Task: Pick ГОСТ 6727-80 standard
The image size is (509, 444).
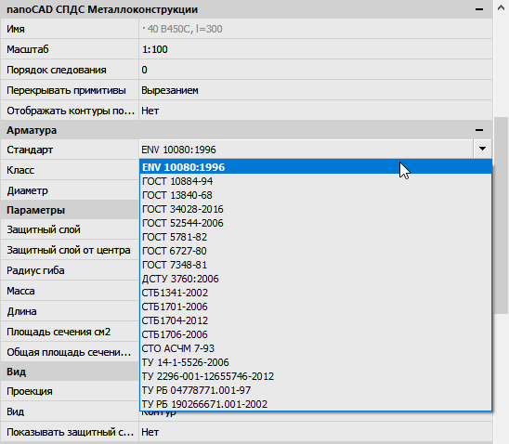Action: click(x=316, y=251)
